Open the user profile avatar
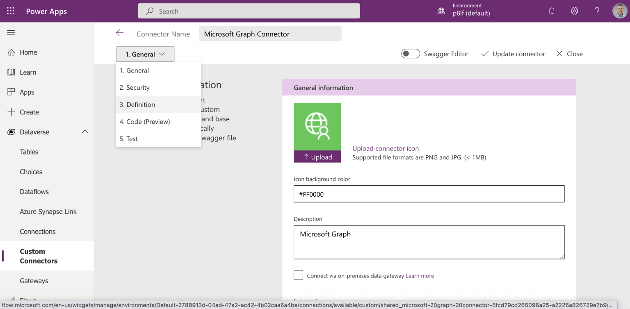Image resolution: width=630 pixels, height=309 pixels. click(x=619, y=11)
